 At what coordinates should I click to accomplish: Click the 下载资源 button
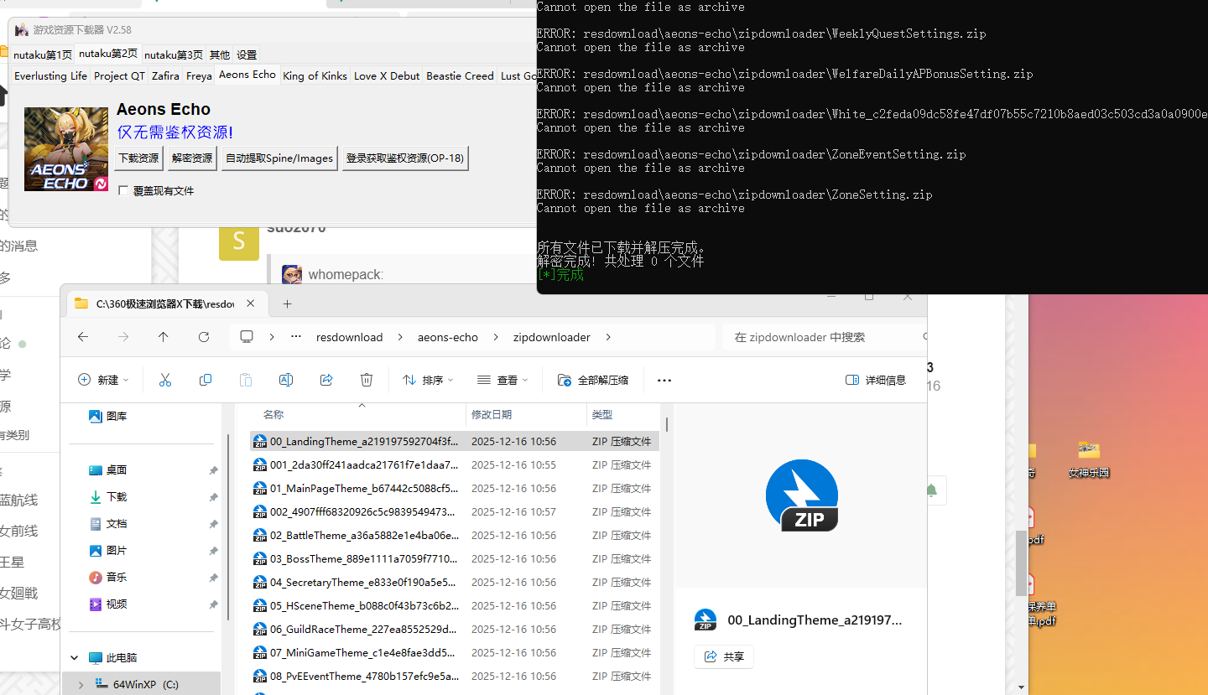coord(138,158)
